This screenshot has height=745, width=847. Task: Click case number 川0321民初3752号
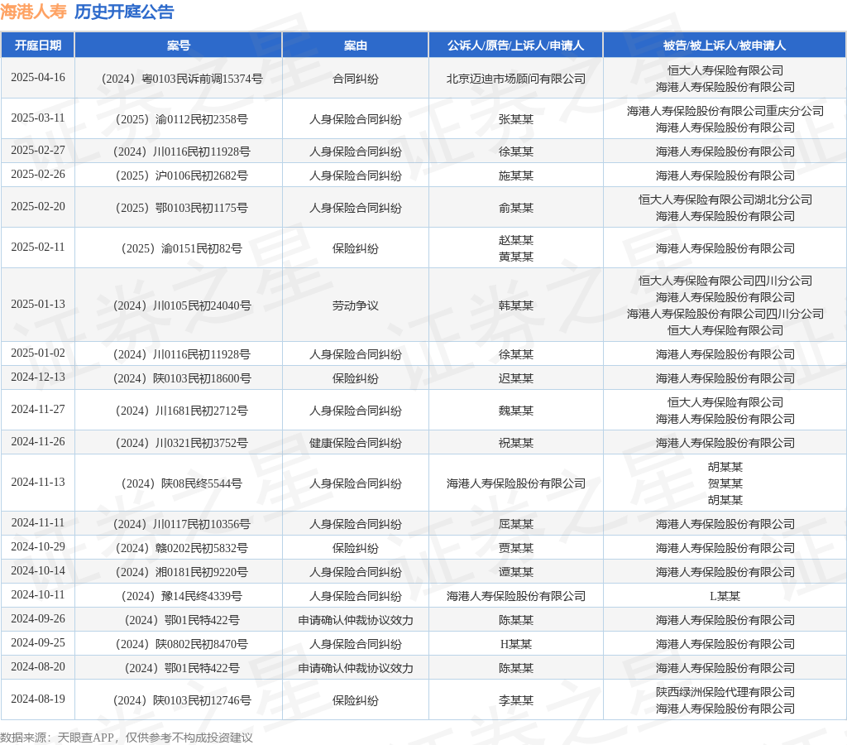tap(182, 444)
